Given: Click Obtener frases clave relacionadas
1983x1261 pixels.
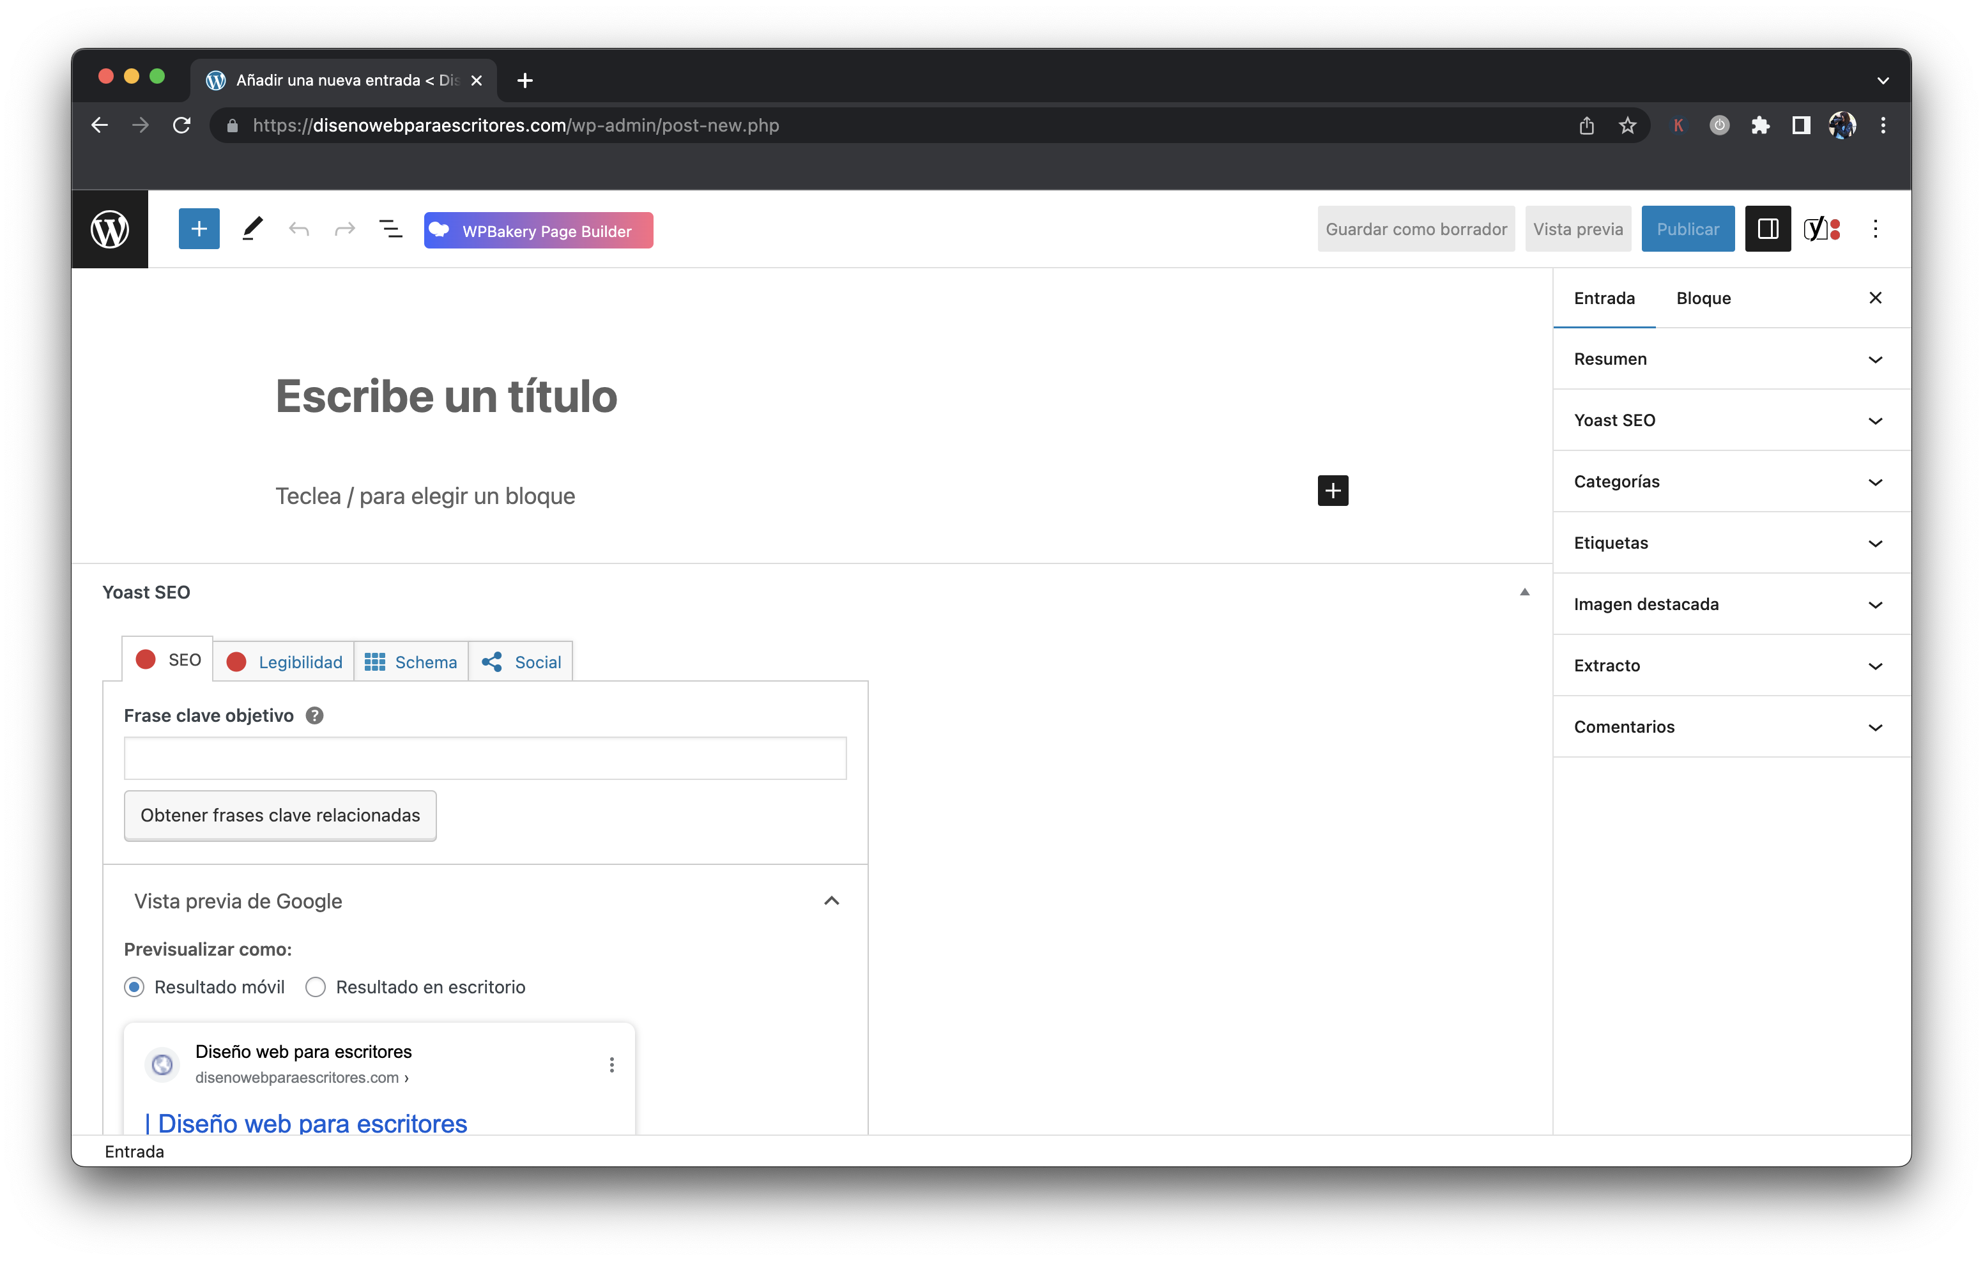Looking at the screenshot, I should click(x=280, y=815).
